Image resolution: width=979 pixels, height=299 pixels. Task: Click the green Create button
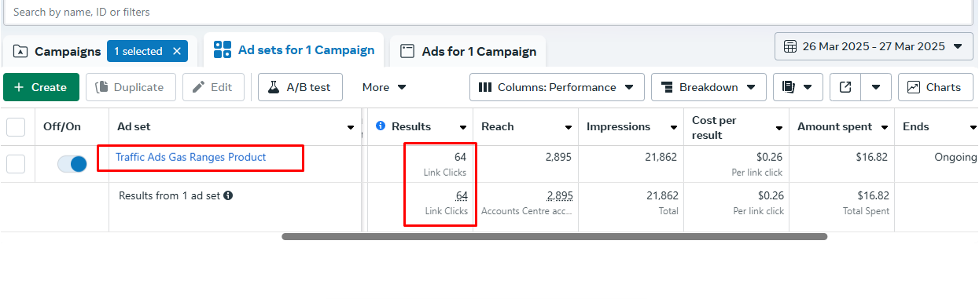tap(41, 87)
